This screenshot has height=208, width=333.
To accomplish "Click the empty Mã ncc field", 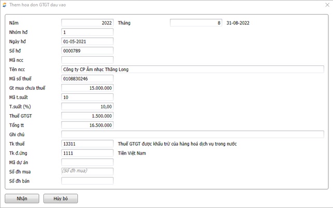I will [87, 60].
